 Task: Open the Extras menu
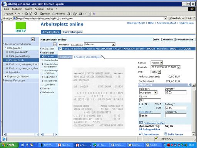tap(50, 9)
